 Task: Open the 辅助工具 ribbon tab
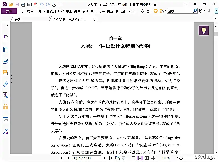point(113,11)
